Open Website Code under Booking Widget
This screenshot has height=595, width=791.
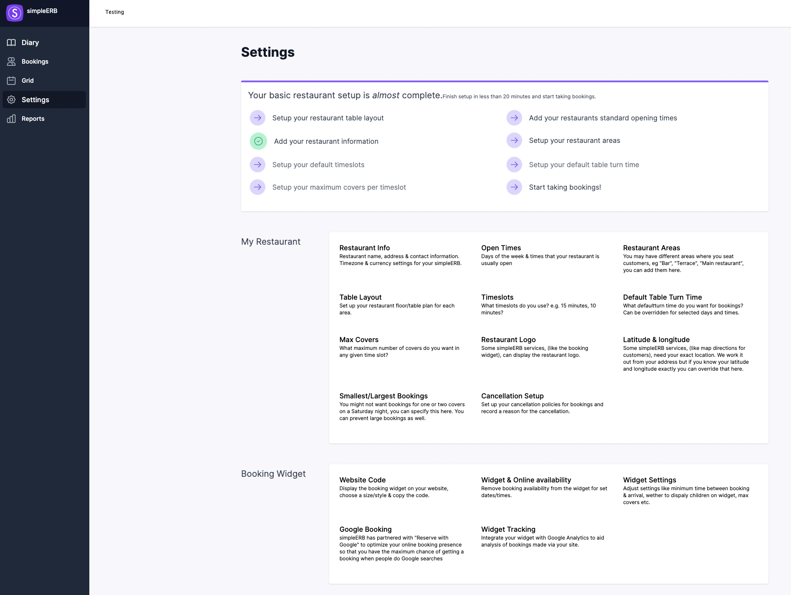coord(363,480)
